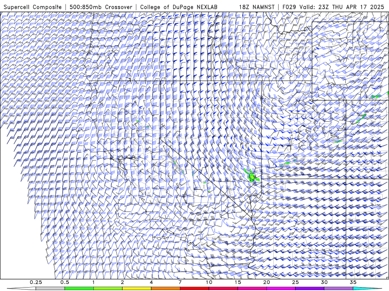Select the yellow-green color bar segment (1–2)
This screenshot has height=291, width=389.
point(108,289)
